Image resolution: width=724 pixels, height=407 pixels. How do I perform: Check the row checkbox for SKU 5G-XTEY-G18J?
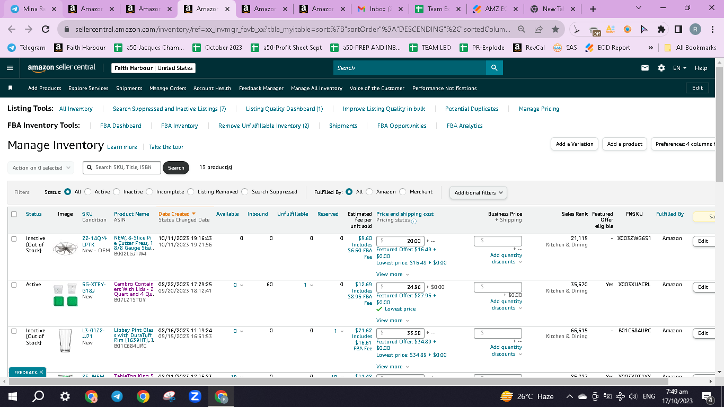[x=14, y=285]
